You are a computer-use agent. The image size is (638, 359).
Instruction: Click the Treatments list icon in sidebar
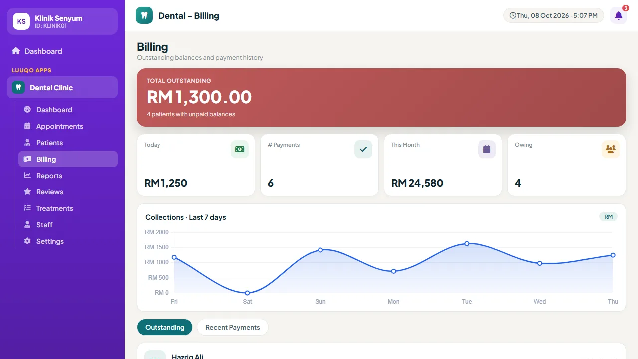point(27,208)
